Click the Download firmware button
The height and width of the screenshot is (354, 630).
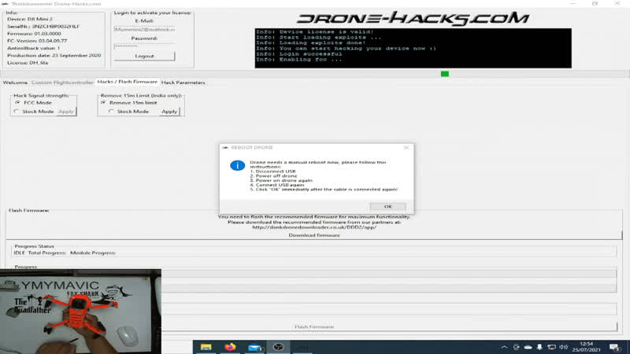click(x=314, y=235)
